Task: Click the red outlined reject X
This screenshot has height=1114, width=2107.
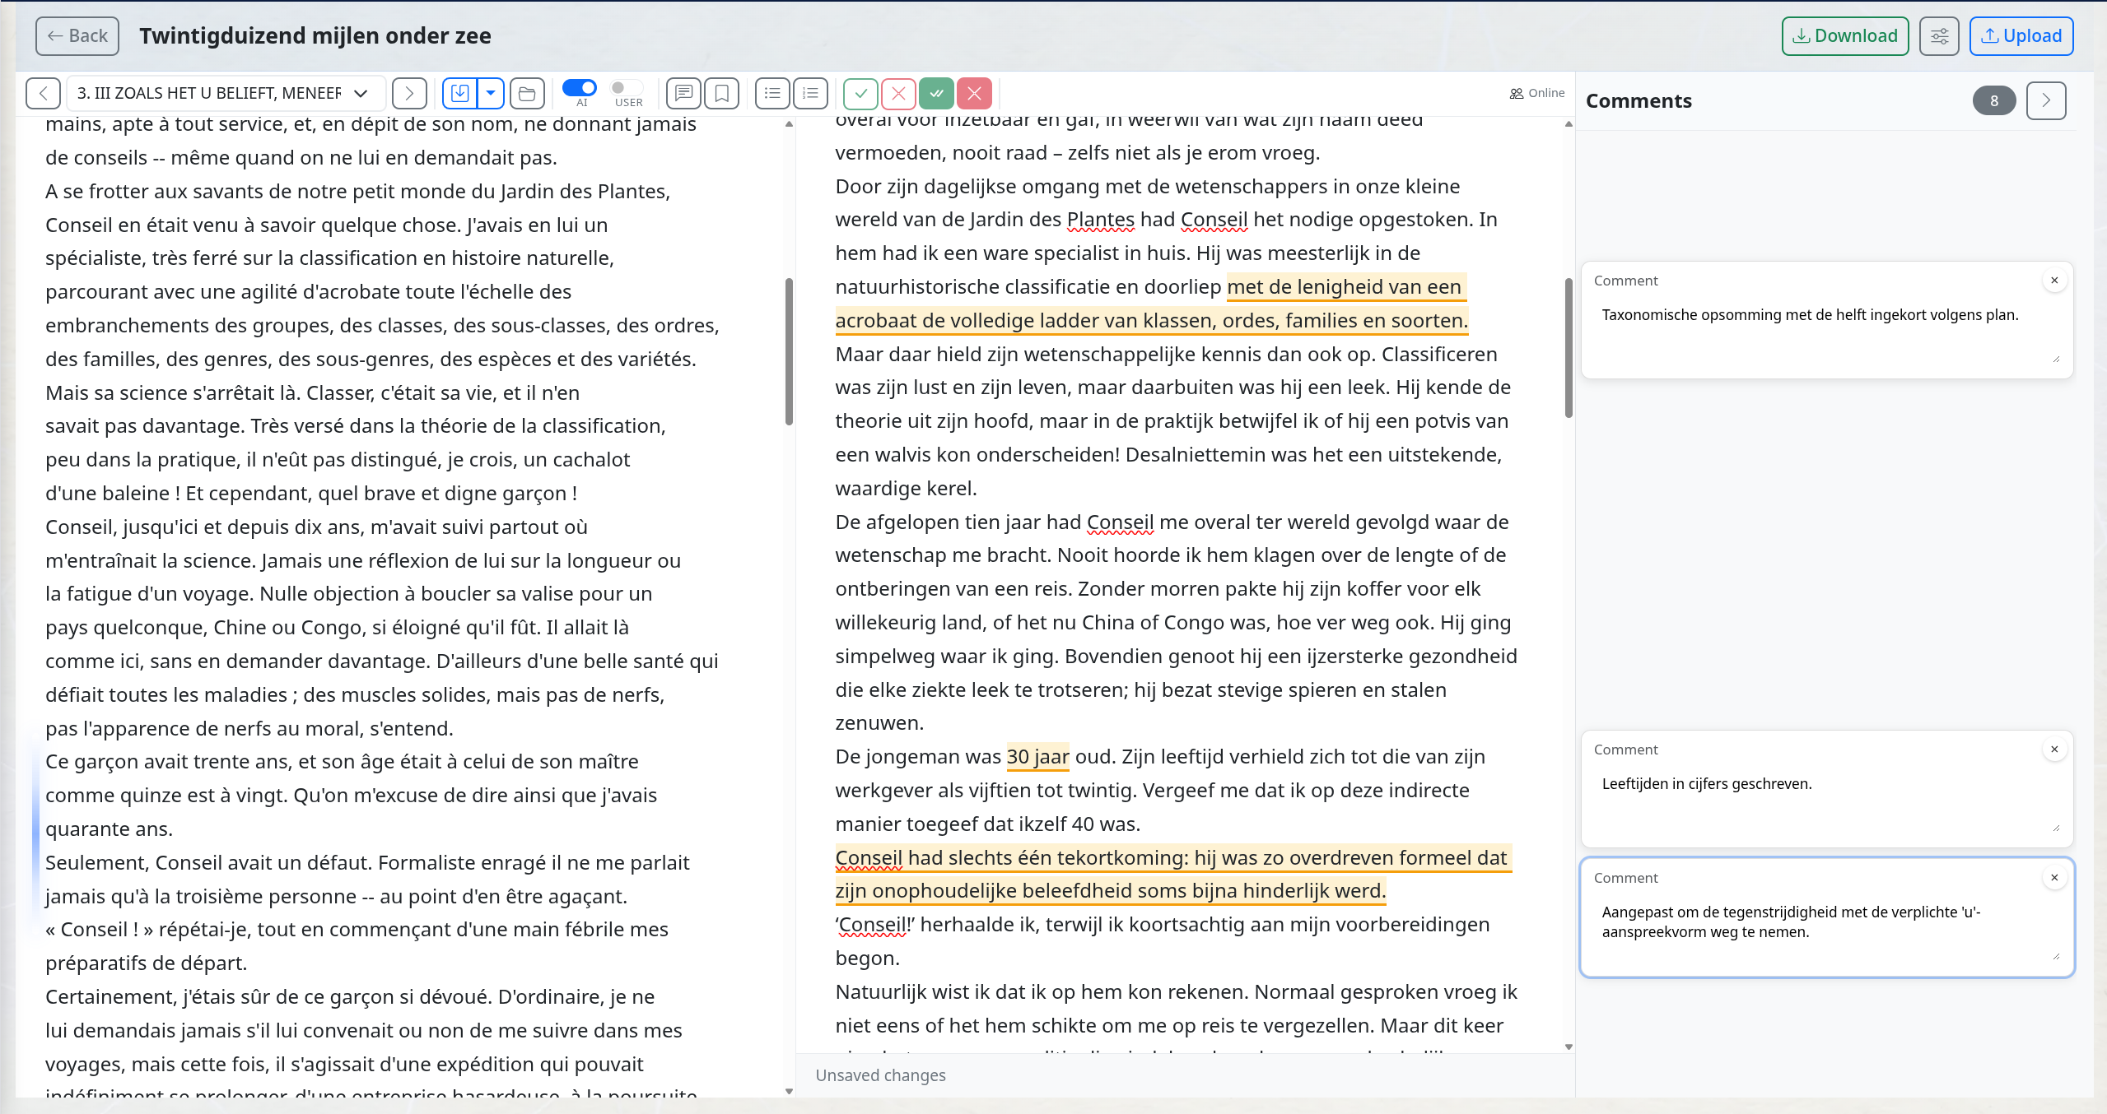Action: (x=898, y=94)
